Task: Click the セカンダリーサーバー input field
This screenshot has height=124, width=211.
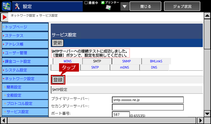Action: (148, 107)
